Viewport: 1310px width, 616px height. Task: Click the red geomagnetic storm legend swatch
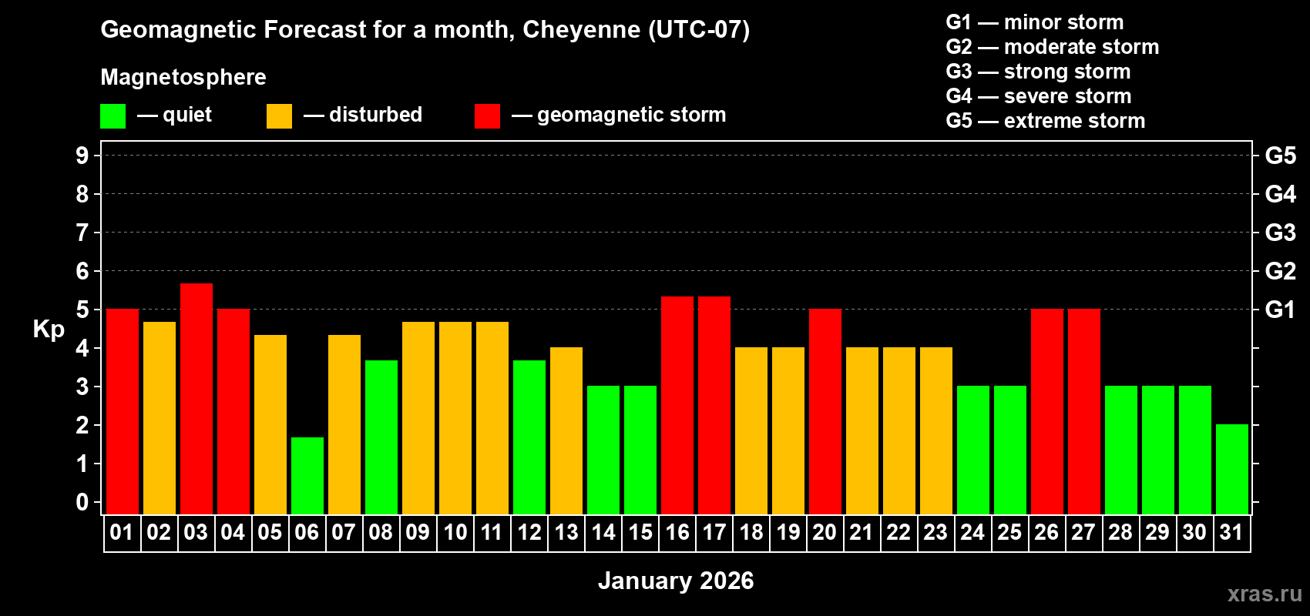coord(487,116)
